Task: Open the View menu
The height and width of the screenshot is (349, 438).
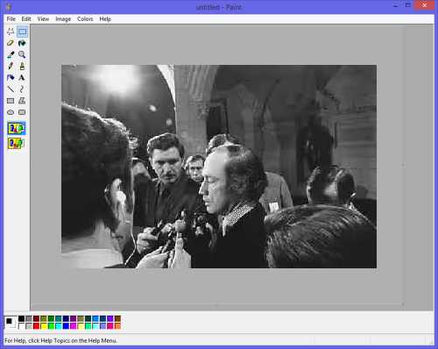Action: point(43,19)
